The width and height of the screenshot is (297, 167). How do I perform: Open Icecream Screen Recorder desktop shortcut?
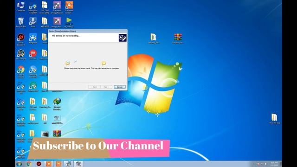coord(69,7)
